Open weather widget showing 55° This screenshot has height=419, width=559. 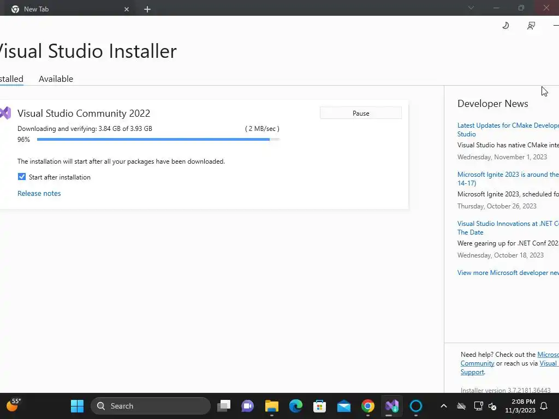click(x=14, y=405)
